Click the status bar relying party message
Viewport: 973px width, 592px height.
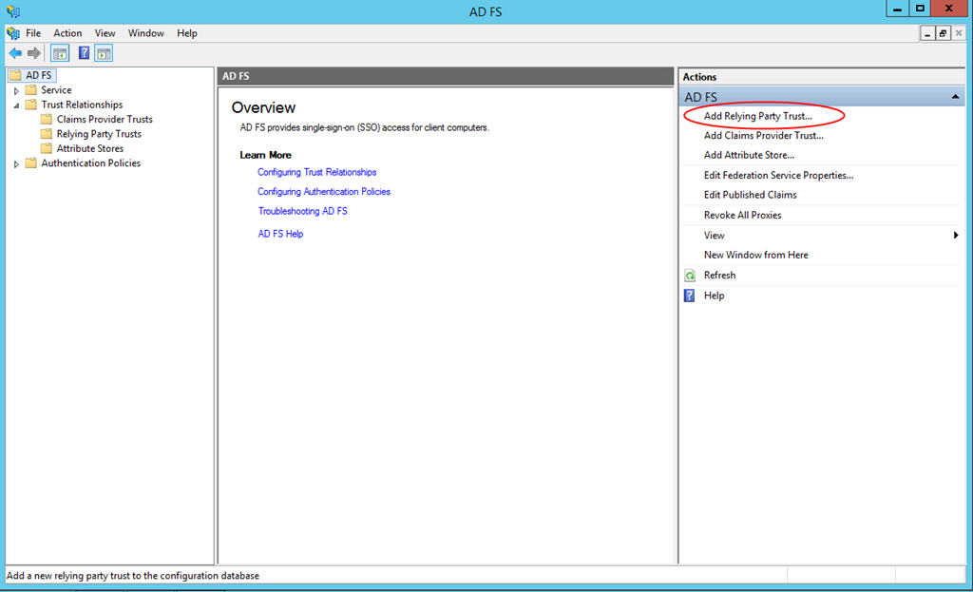pos(133,576)
